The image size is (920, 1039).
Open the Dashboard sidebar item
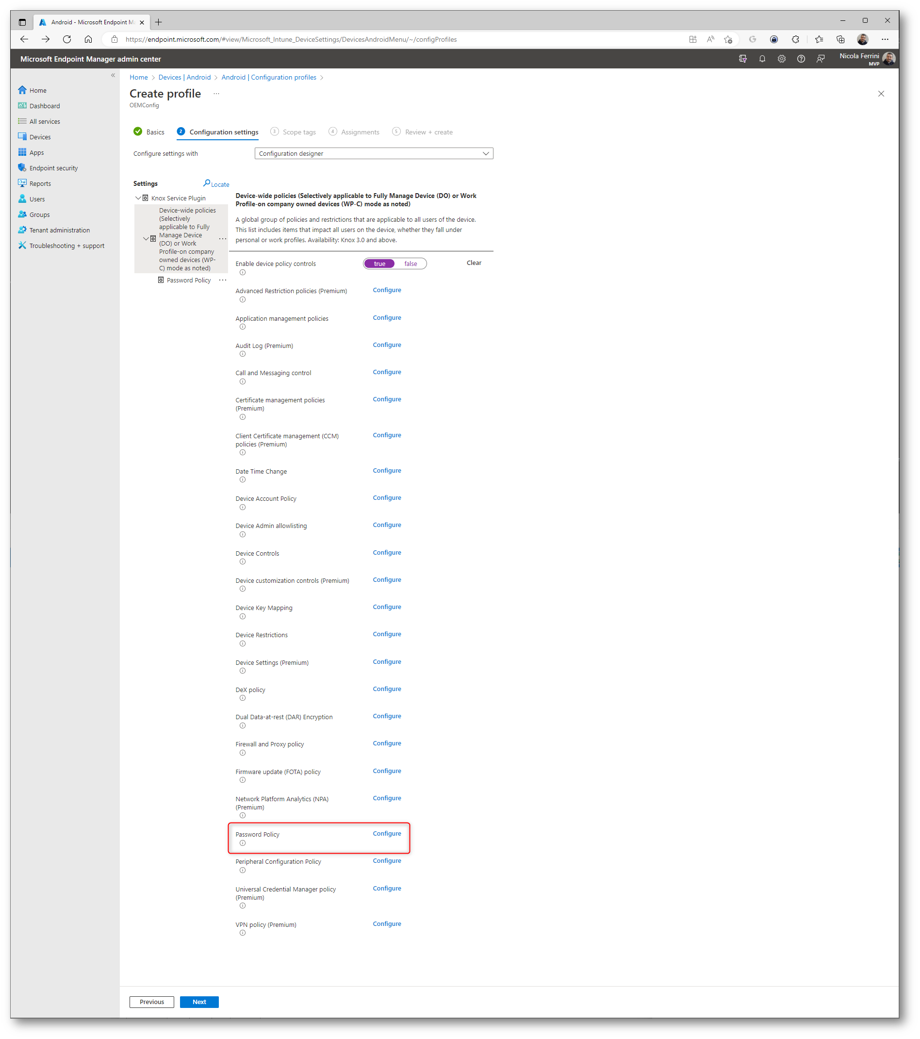39,106
